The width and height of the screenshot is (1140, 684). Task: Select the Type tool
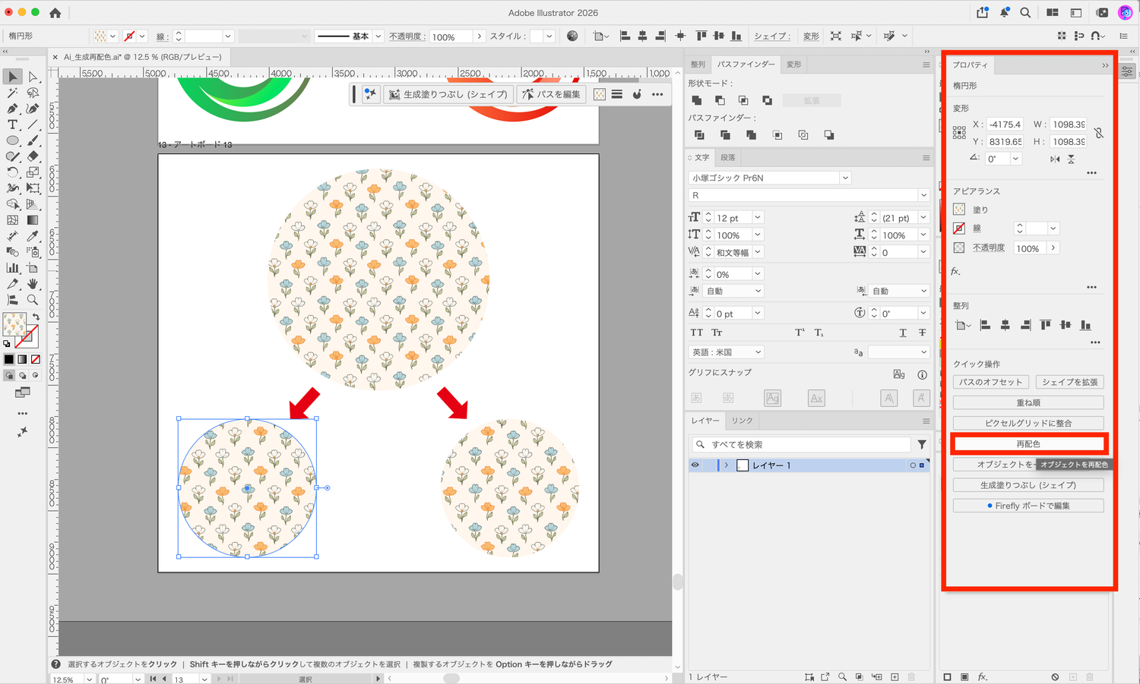(x=12, y=125)
